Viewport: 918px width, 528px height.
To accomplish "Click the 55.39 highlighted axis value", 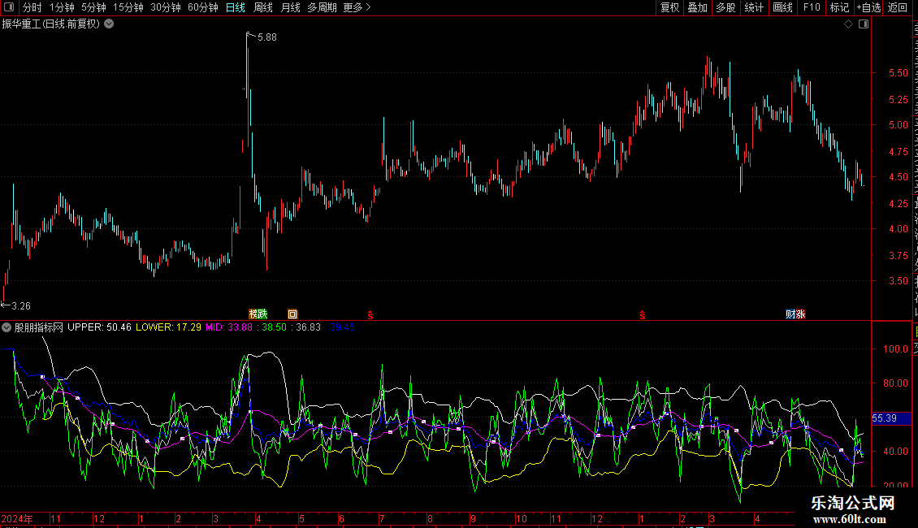I will [x=892, y=418].
